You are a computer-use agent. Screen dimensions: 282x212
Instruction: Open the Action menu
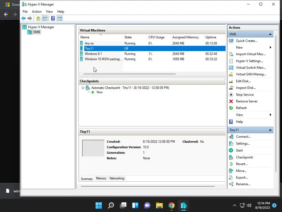pyautogui.click(x=37, y=12)
